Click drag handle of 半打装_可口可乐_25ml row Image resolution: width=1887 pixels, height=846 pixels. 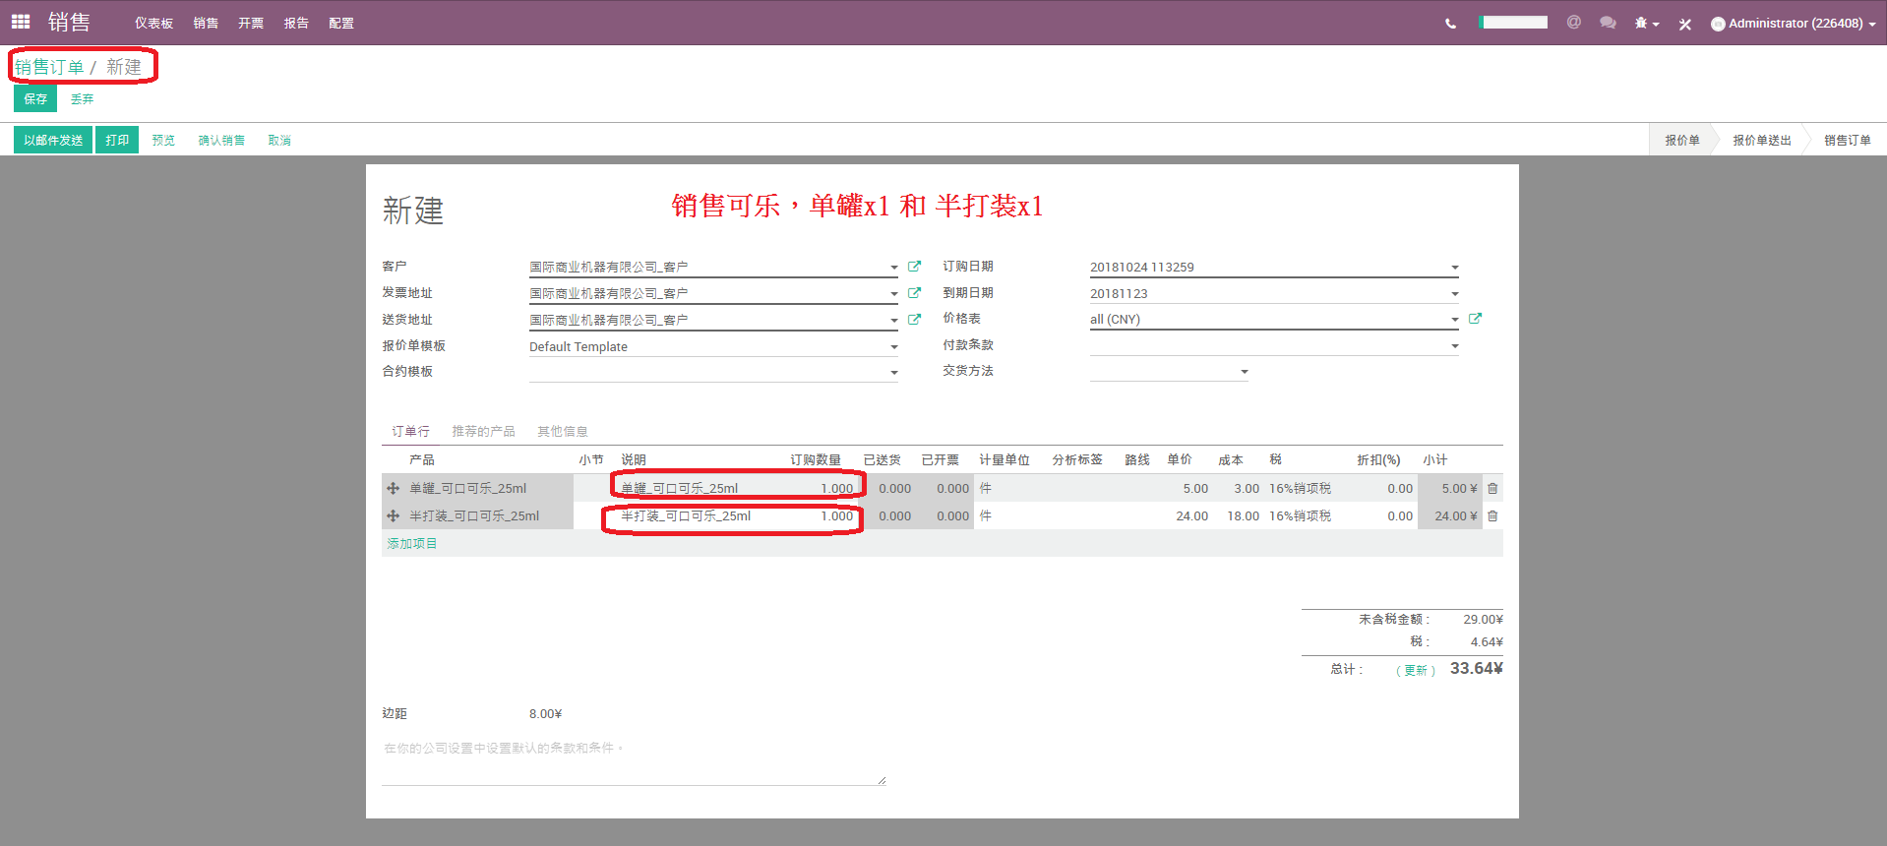[x=393, y=515]
